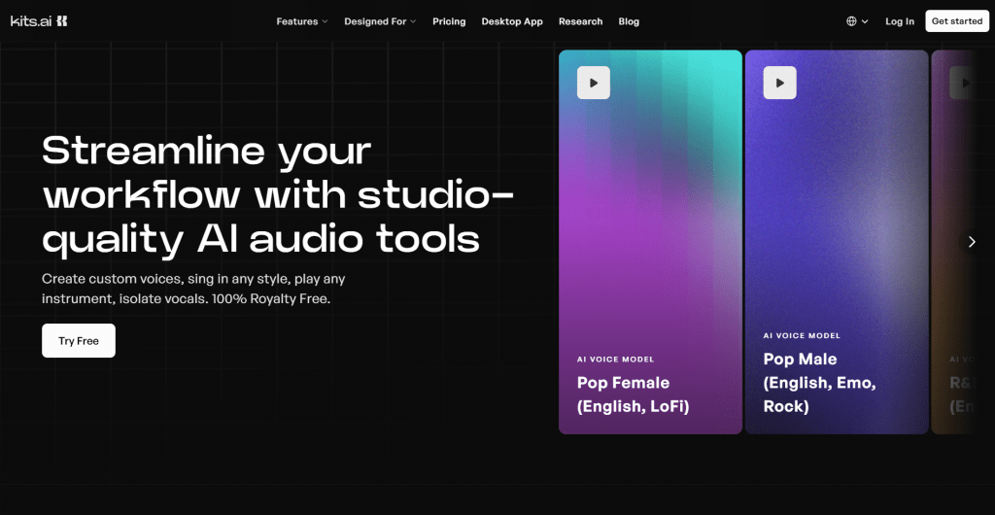Click the Try Free button

pos(79,341)
